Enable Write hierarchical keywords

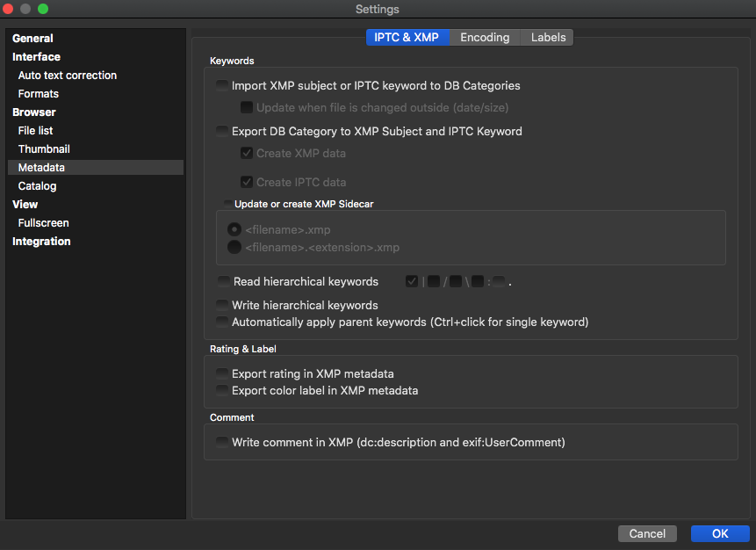(x=223, y=306)
